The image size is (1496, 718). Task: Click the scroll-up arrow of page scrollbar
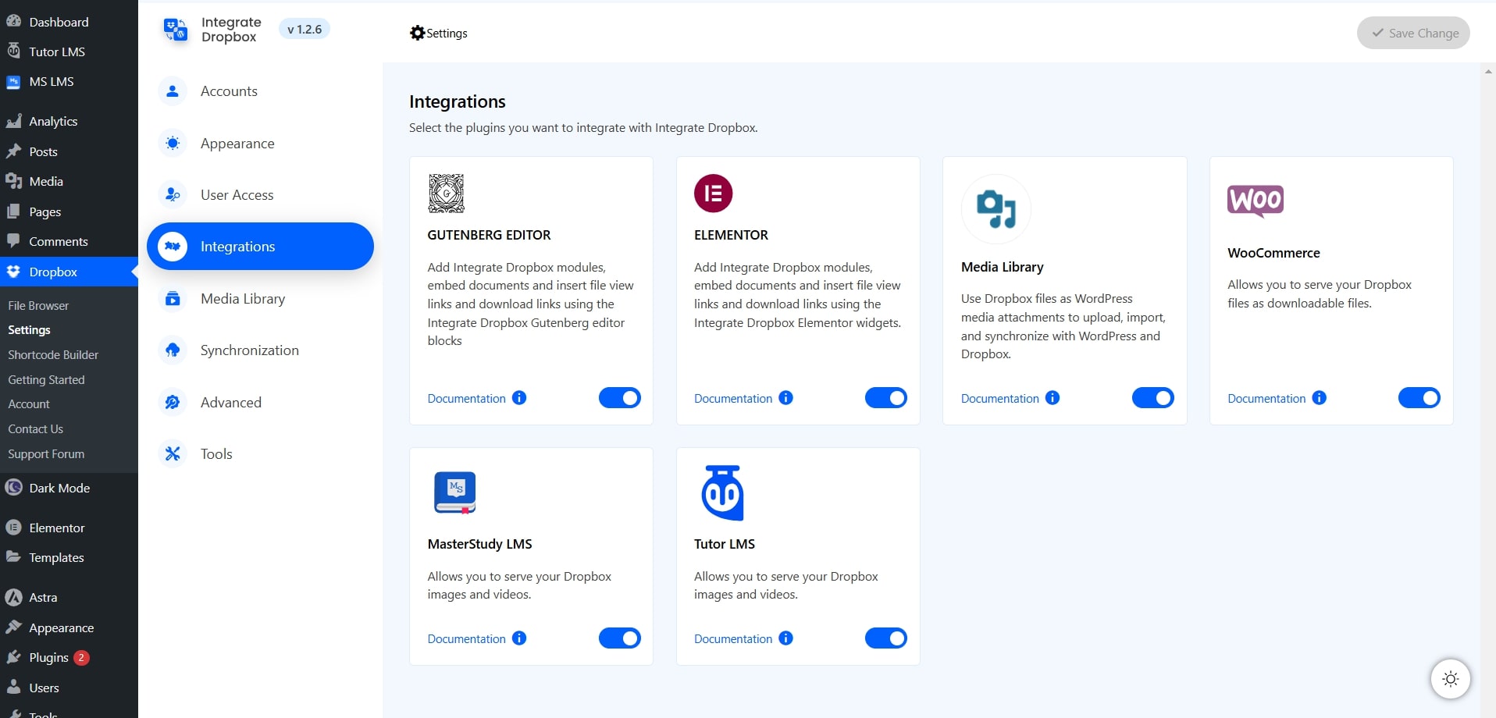1488,72
